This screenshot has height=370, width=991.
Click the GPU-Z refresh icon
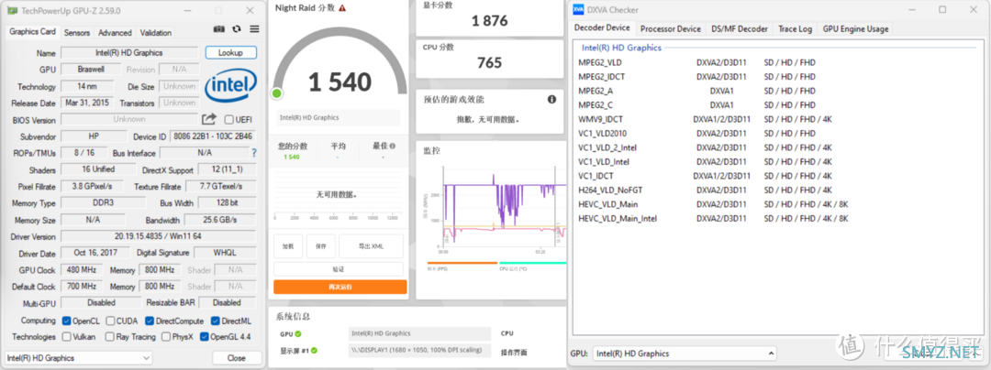click(237, 29)
